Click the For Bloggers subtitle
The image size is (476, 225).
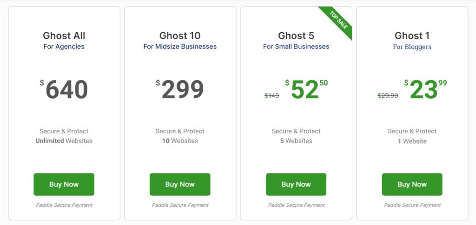(x=412, y=47)
